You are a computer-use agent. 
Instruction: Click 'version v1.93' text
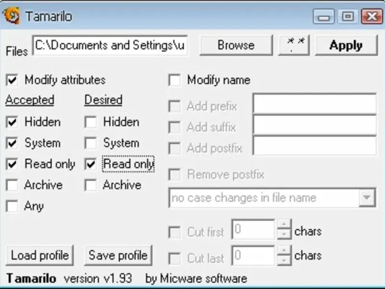click(x=98, y=279)
